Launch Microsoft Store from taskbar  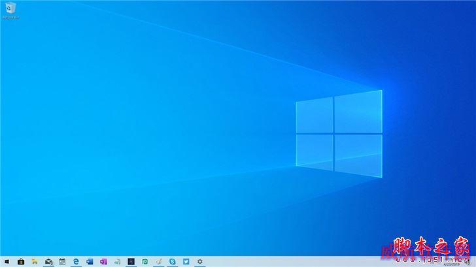click(x=21, y=262)
